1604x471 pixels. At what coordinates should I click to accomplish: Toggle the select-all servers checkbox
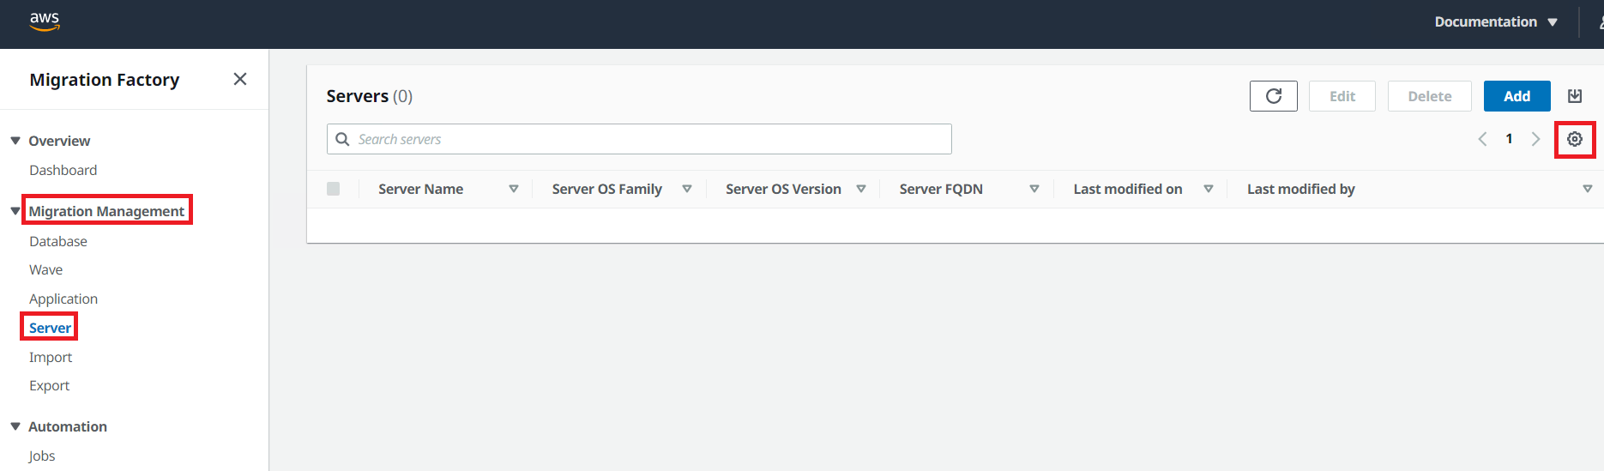[334, 189]
